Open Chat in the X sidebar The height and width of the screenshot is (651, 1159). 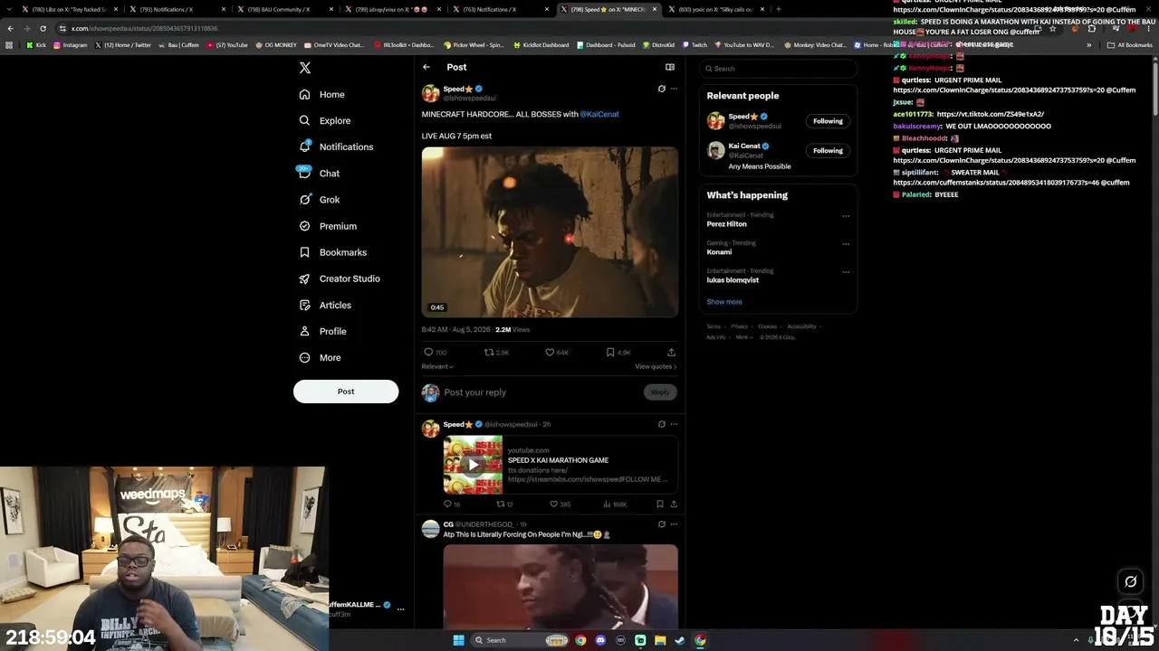pos(319,173)
